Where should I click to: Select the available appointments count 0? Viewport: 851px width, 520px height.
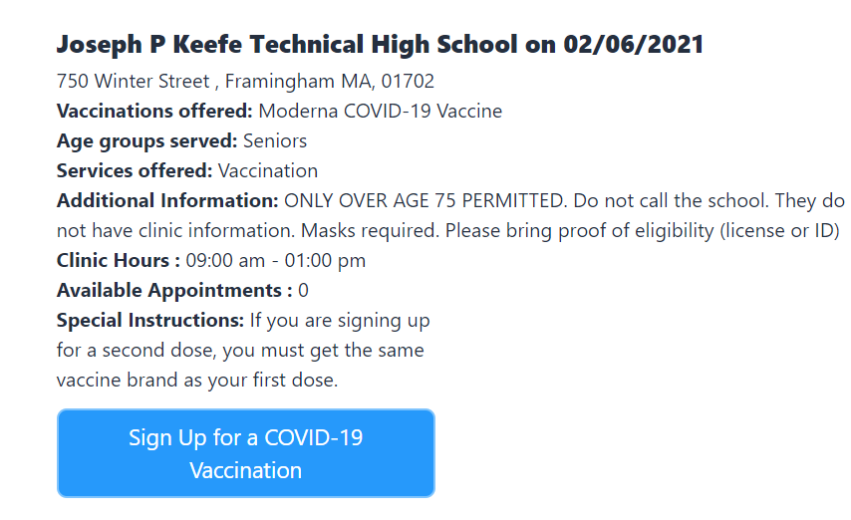point(303,291)
